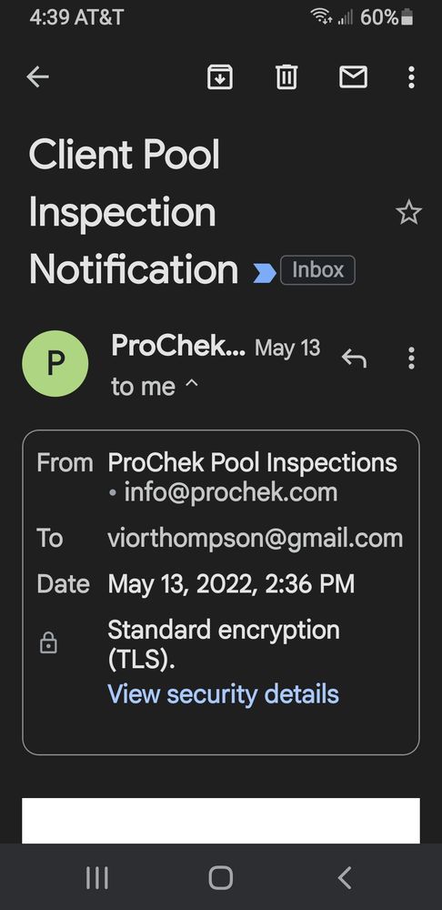Click the Inbox label chip
Viewport: 442px width, 910px height.
point(317,270)
